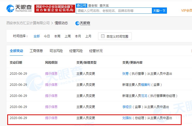Click the 天眼一下 search button
Screen dimensions: 192x126
(x=159, y=11)
